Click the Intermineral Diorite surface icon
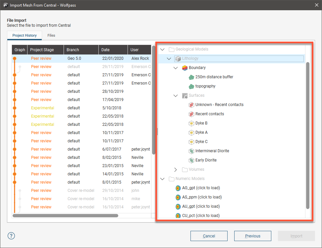 click(191, 151)
